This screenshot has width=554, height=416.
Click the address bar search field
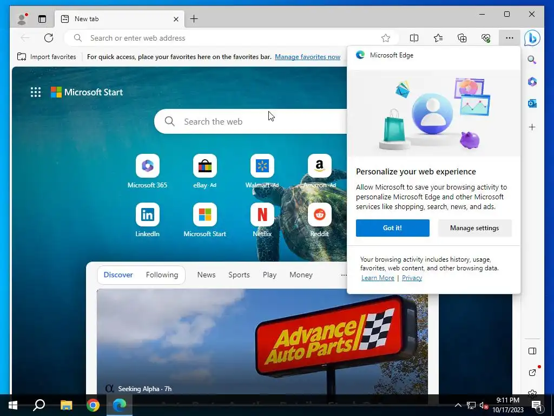point(232,38)
